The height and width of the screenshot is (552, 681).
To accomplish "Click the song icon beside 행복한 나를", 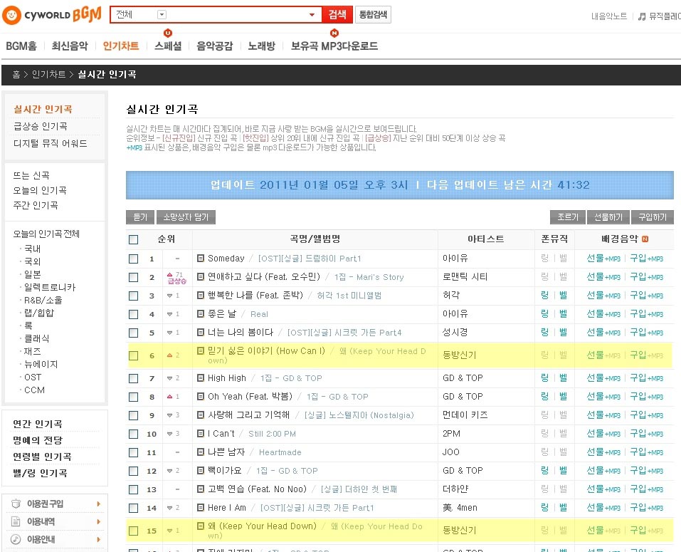I will [201, 296].
